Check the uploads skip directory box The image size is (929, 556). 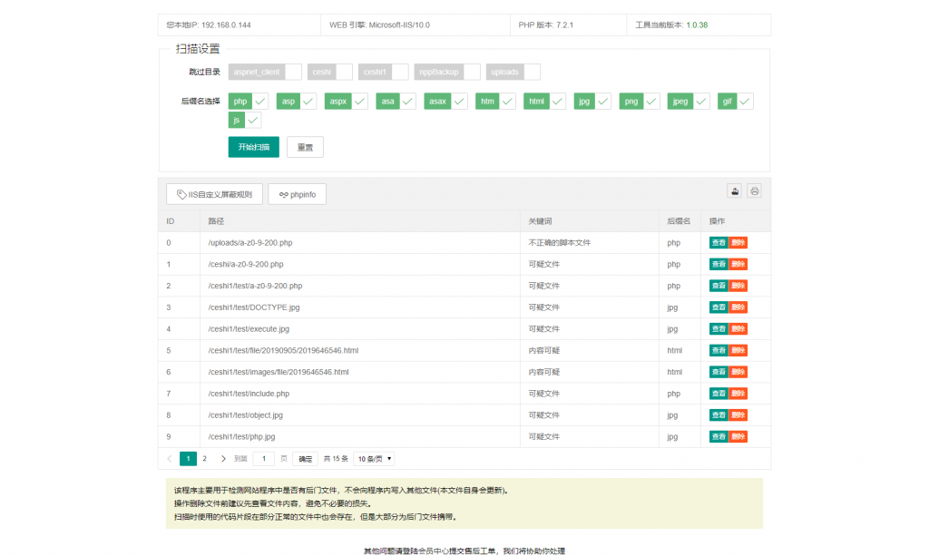[x=532, y=72]
